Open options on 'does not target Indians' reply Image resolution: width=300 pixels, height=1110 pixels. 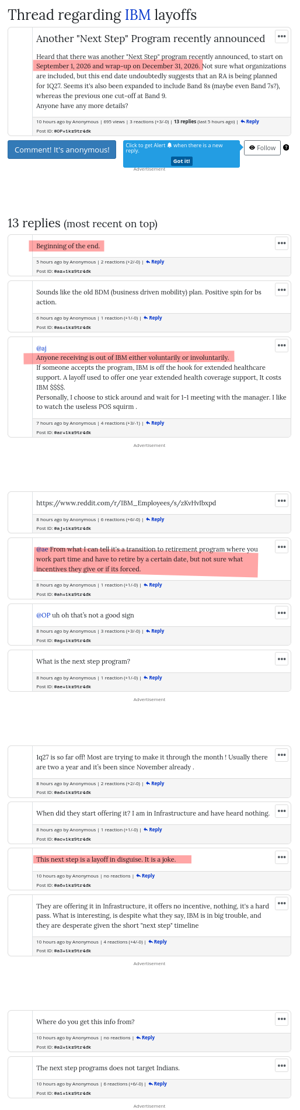coord(281,1066)
